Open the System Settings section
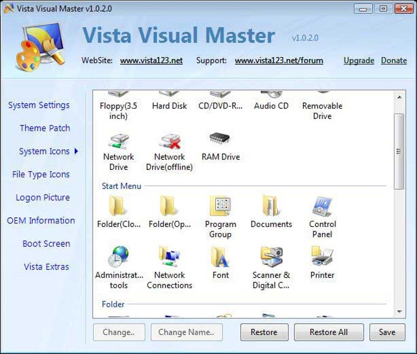417x354 pixels. (x=39, y=105)
